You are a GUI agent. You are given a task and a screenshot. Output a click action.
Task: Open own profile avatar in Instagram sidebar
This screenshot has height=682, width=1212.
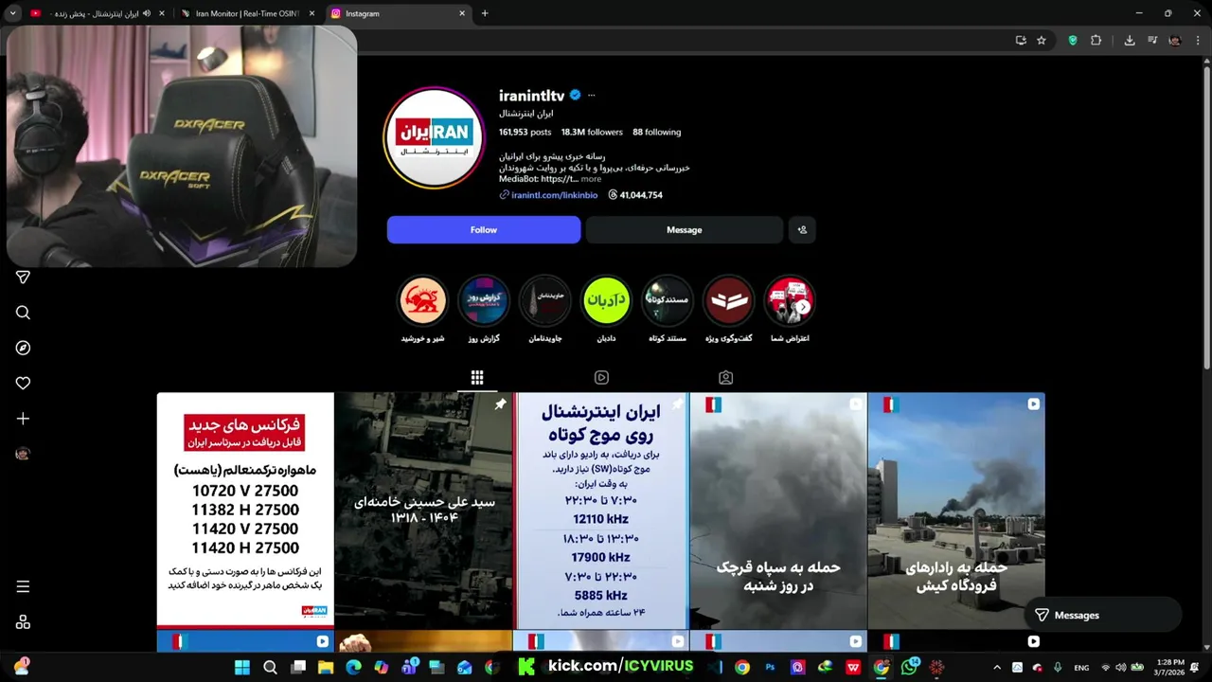coord(23,454)
